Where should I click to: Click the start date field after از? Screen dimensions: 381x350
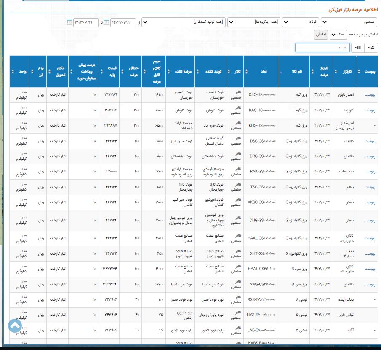coord(123,23)
